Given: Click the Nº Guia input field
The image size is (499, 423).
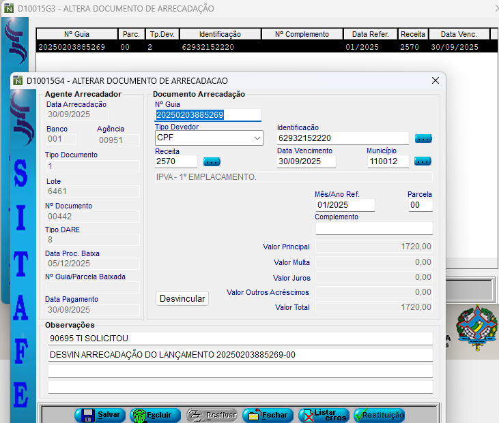Looking at the screenshot, I should [x=208, y=115].
